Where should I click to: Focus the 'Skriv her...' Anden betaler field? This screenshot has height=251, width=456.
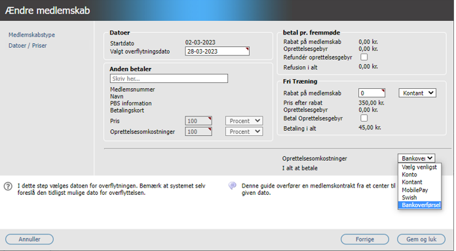pos(169,78)
